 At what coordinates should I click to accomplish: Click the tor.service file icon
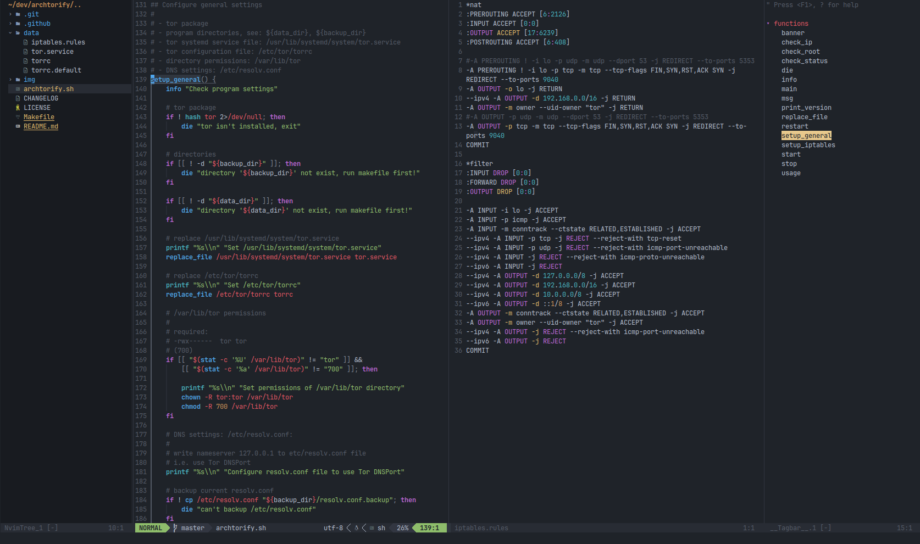pyautogui.click(x=26, y=52)
